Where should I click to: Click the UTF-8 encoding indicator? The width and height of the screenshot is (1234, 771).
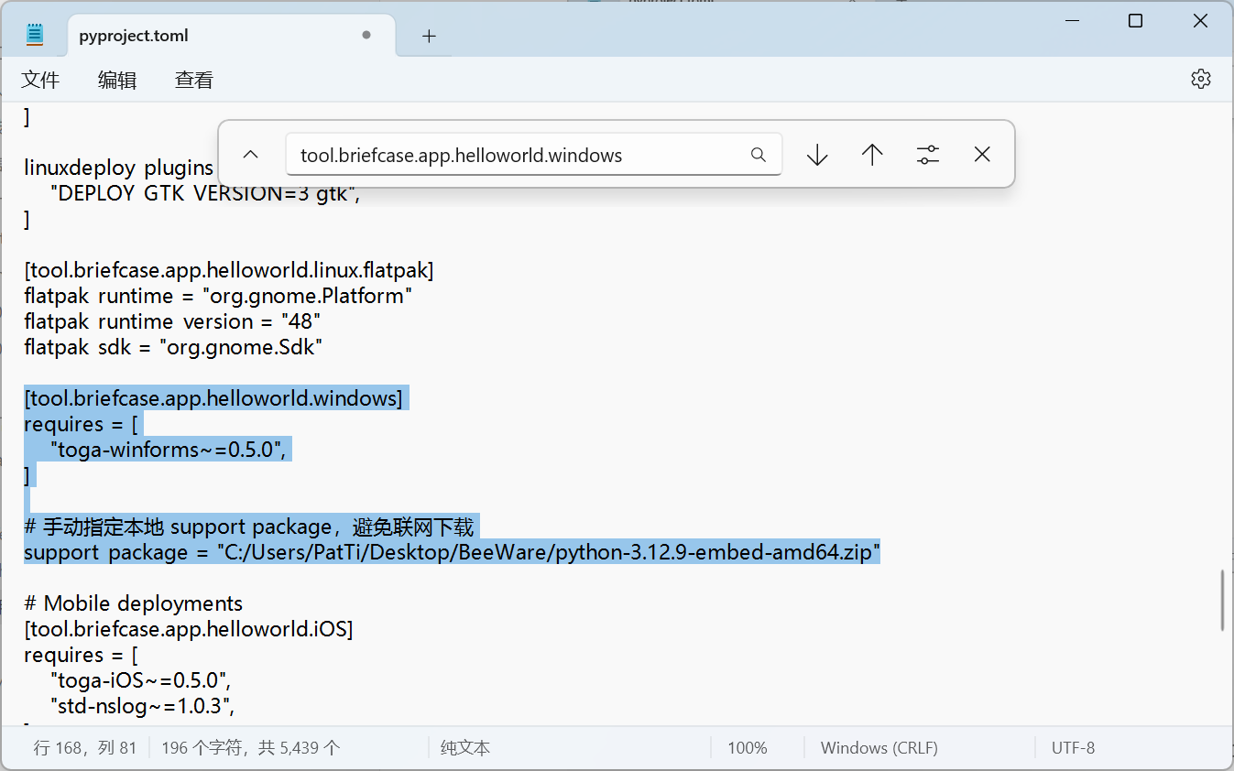pos(1073,748)
